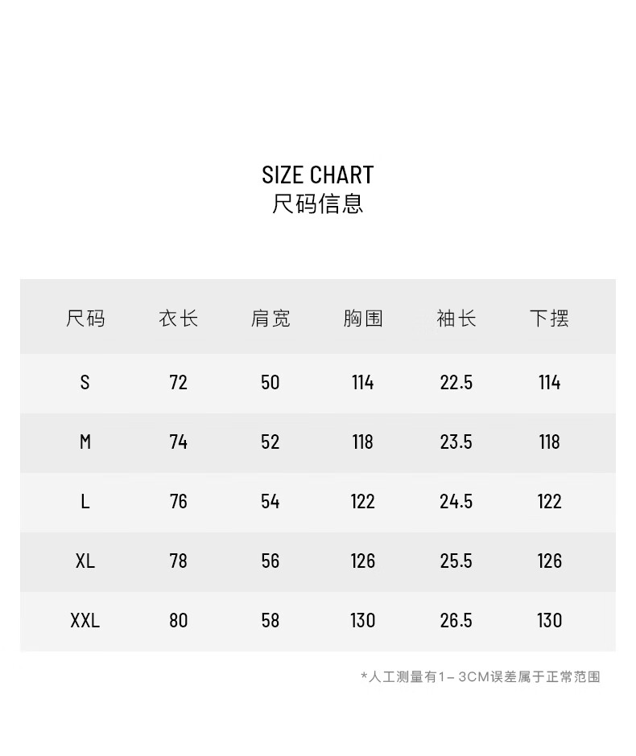Select the L size row label
The width and height of the screenshot is (636, 756).
85,501
